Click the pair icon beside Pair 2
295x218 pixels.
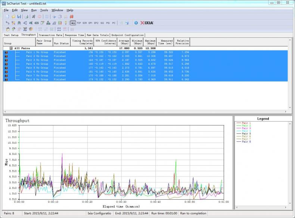[6, 56]
